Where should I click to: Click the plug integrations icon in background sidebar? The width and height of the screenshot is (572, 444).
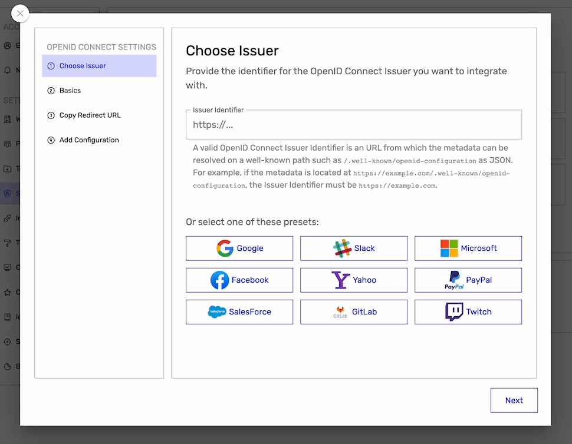[x=7, y=218]
